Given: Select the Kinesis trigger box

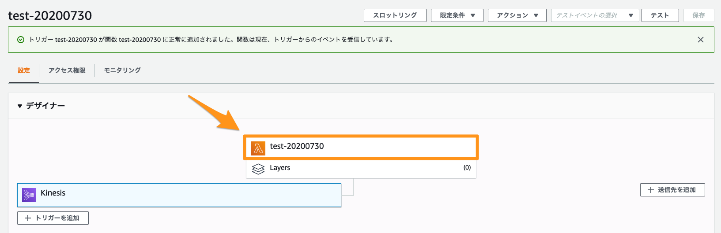Looking at the screenshot, I should (179, 195).
